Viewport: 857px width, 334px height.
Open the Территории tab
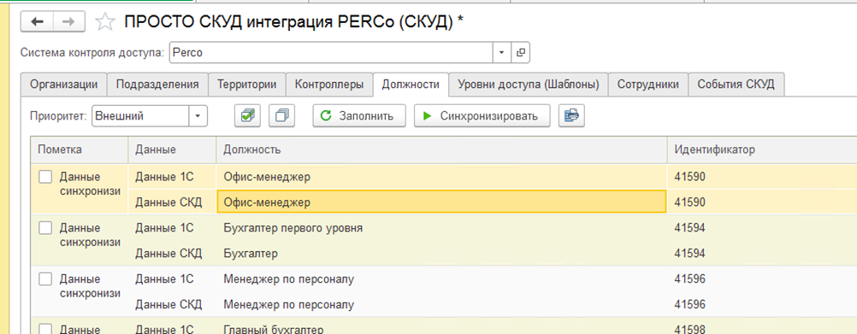[x=247, y=85]
